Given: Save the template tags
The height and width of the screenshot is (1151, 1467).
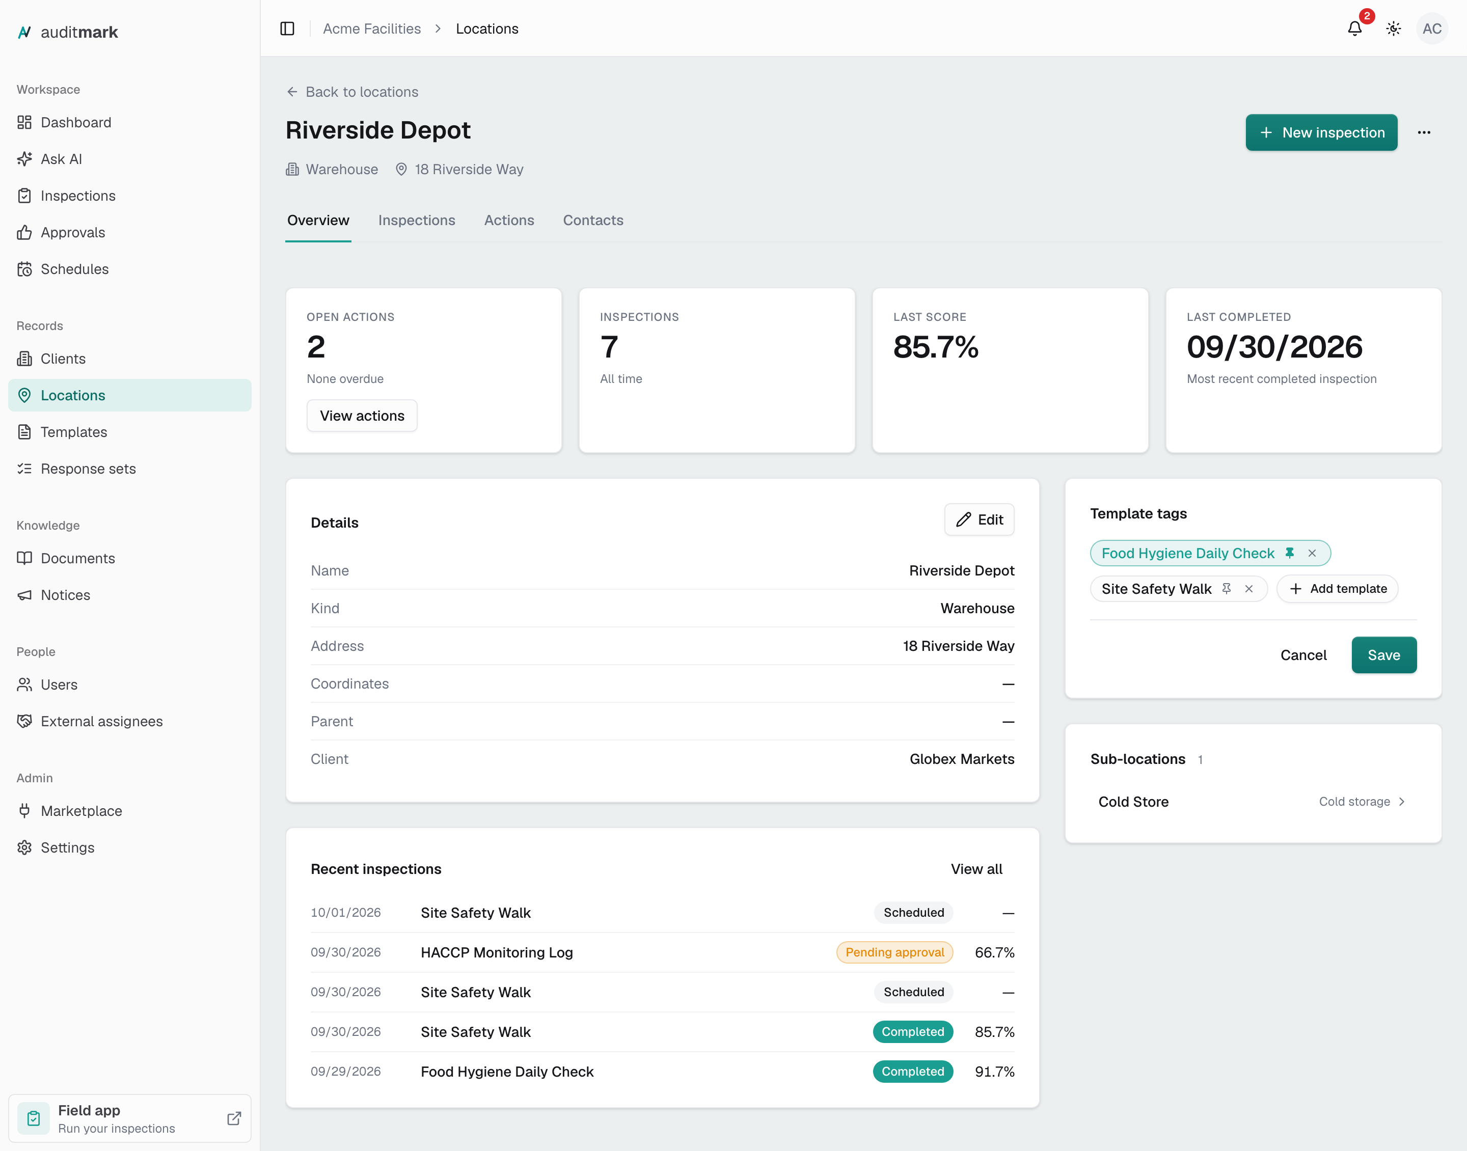Looking at the screenshot, I should [x=1383, y=655].
